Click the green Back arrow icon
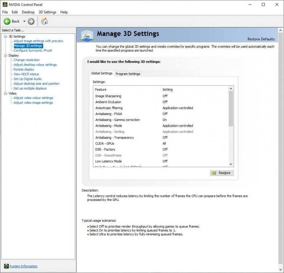 tap(7, 21)
